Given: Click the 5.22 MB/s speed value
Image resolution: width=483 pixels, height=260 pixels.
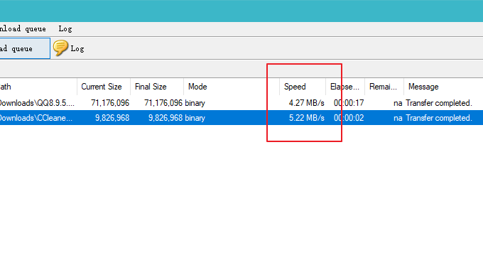Looking at the screenshot, I should (x=307, y=118).
